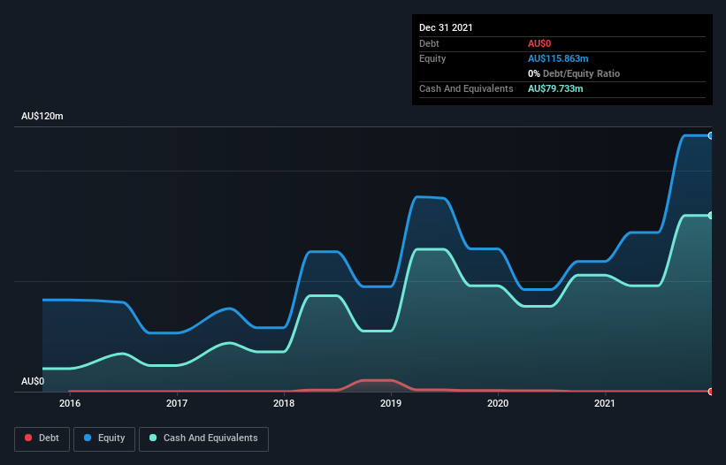The height and width of the screenshot is (465, 726).
Task: Click the Dec 31 2021 tooltip date
Action: [x=446, y=27]
